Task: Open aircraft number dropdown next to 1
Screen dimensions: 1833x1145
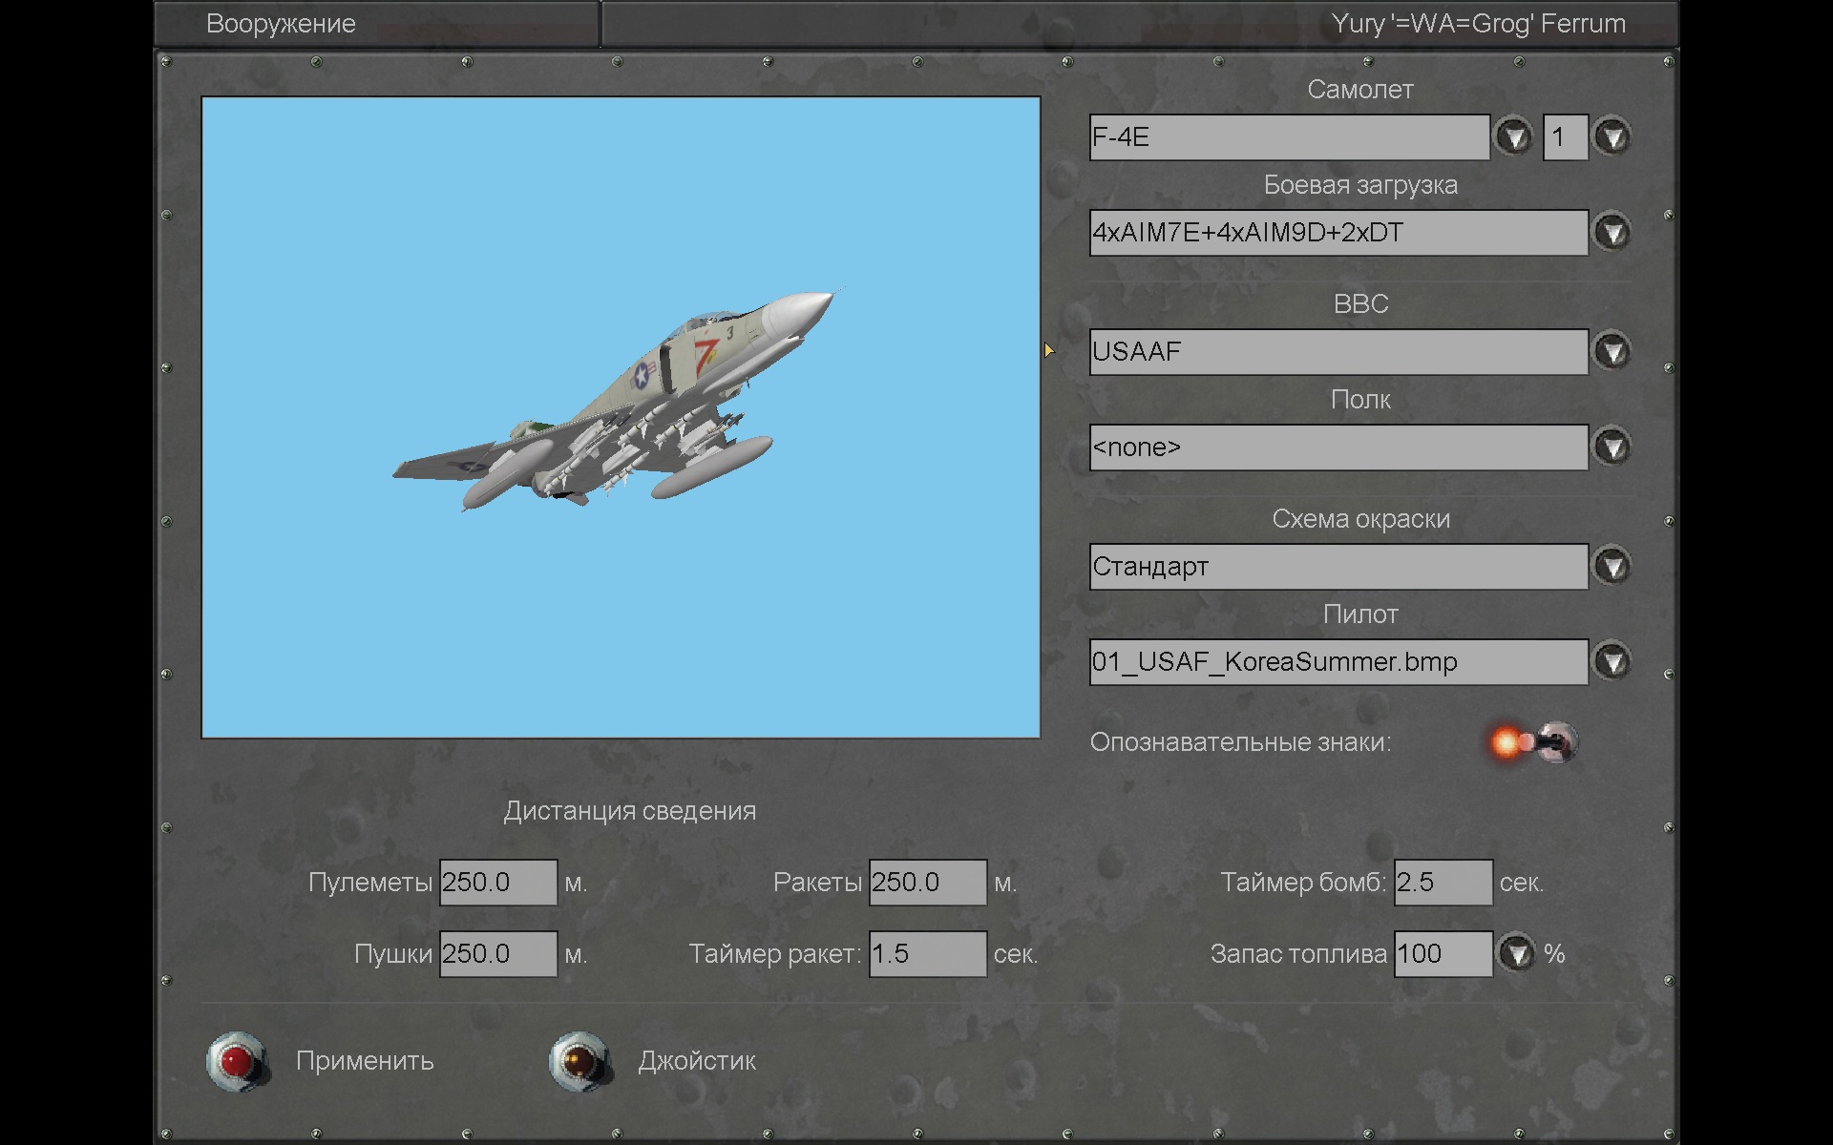Action: click(1612, 137)
